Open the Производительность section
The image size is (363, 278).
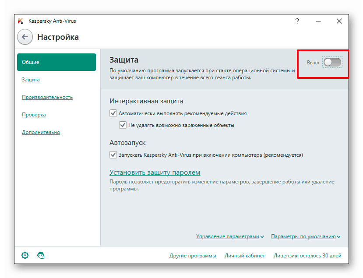tap(47, 97)
